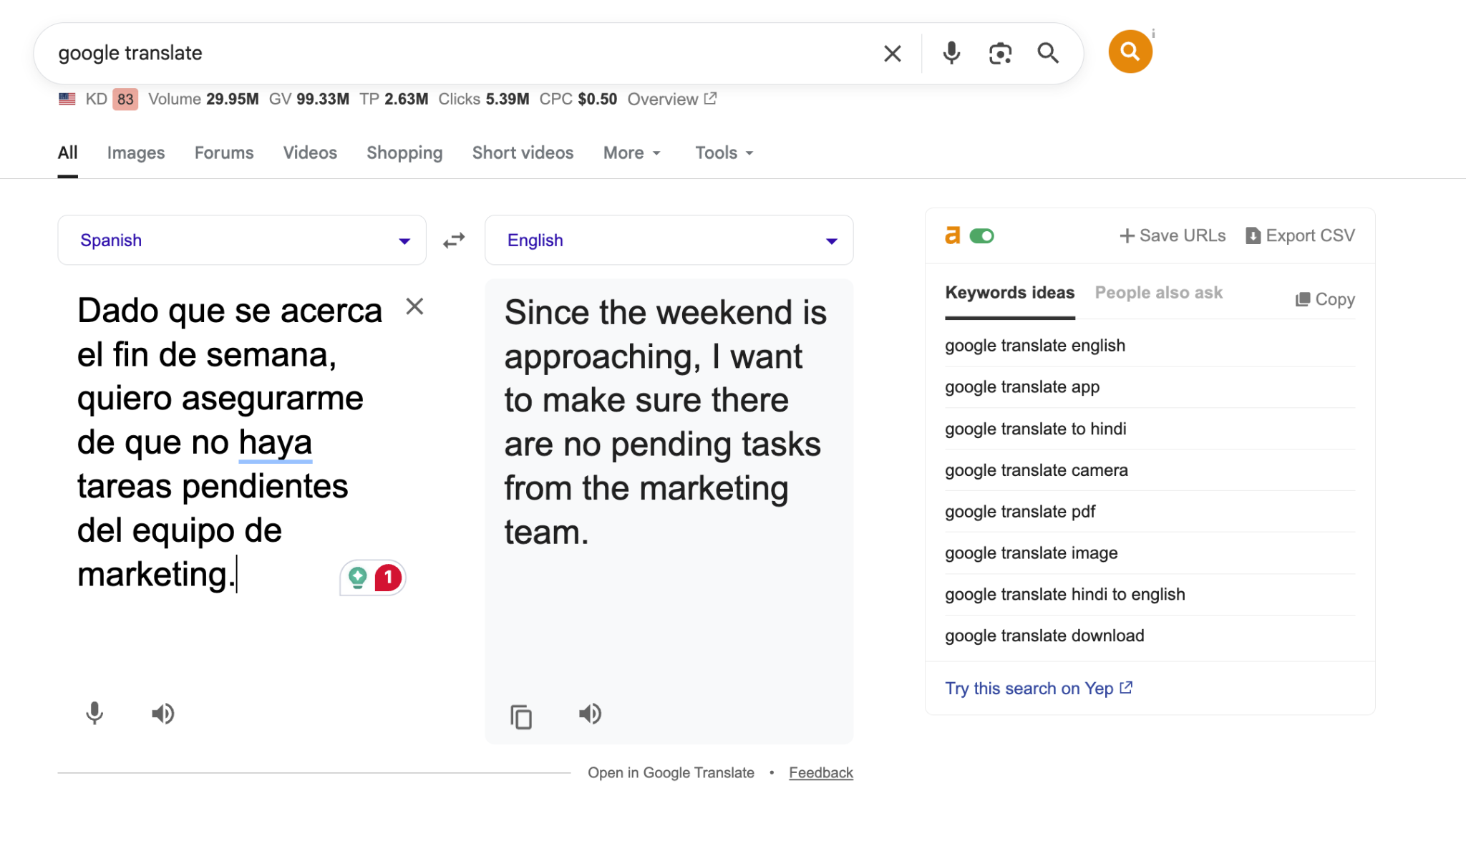Click the orange Ahrefs search button
The width and height of the screenshot is (1466, 841).
[x=1130, y=52]
